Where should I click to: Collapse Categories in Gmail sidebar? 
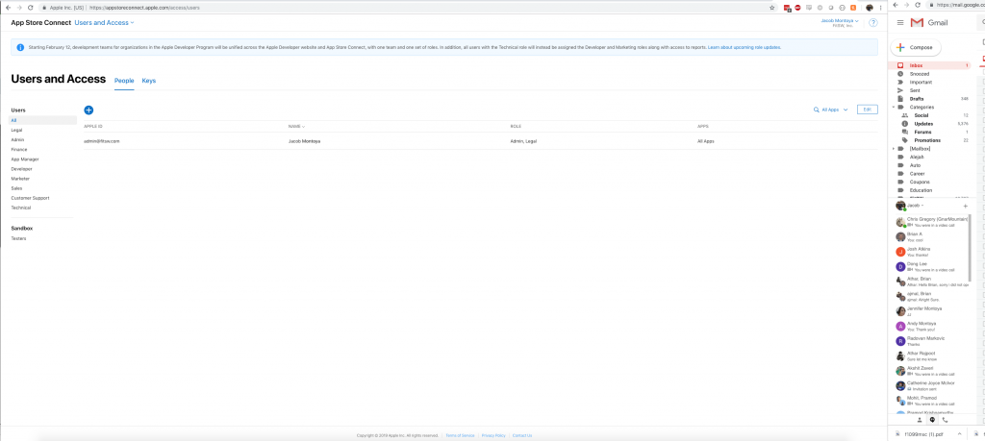(894, 108)
